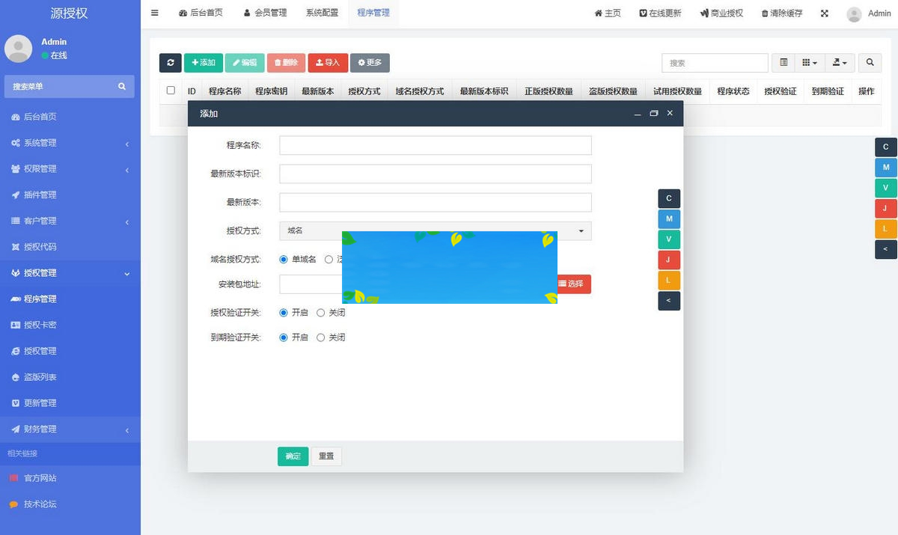The height and width of the screenshot is (535, 898).
Task: Open 会员管理 from the top menu
Action: (264, 13)
